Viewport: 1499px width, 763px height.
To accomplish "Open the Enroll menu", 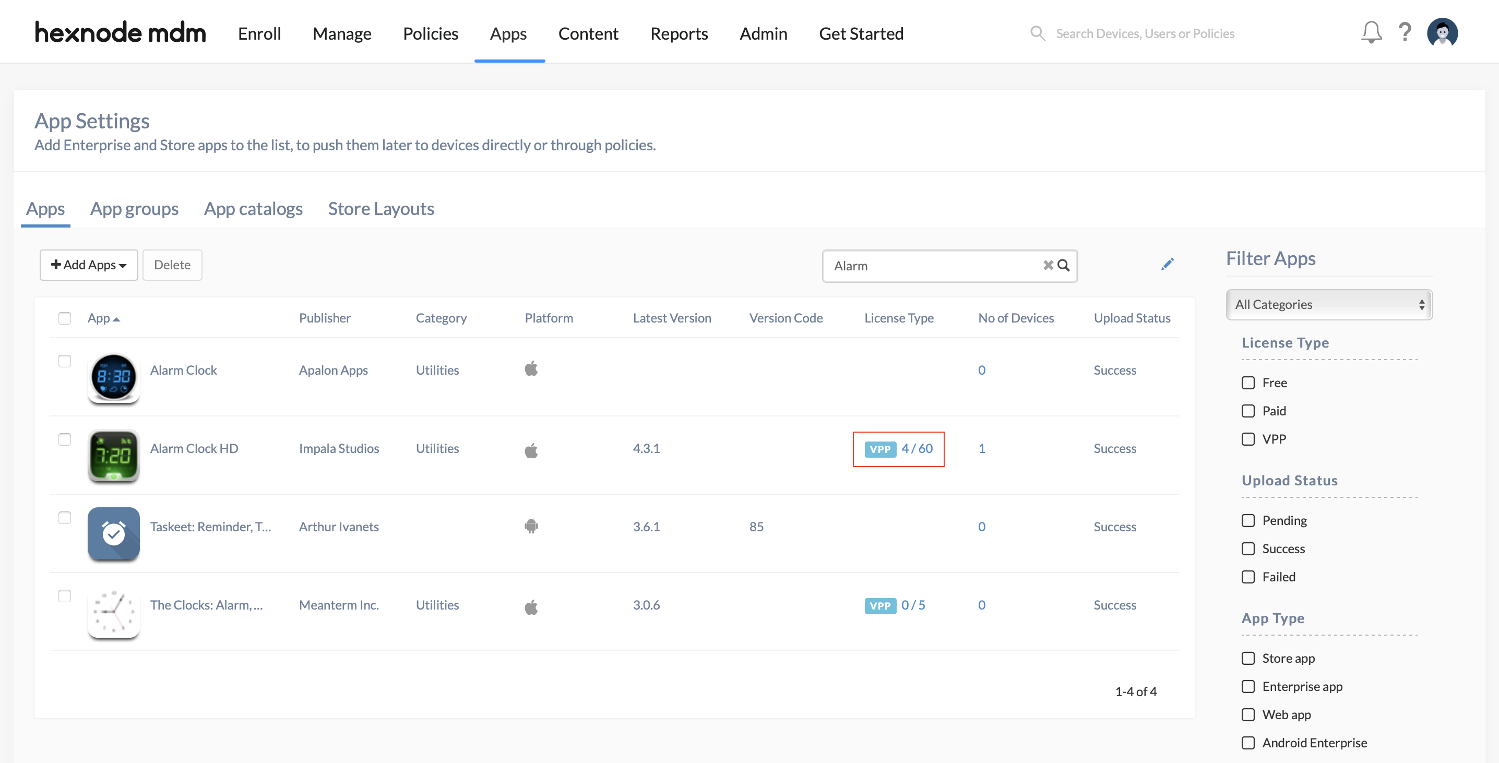I will pos(259,33).
